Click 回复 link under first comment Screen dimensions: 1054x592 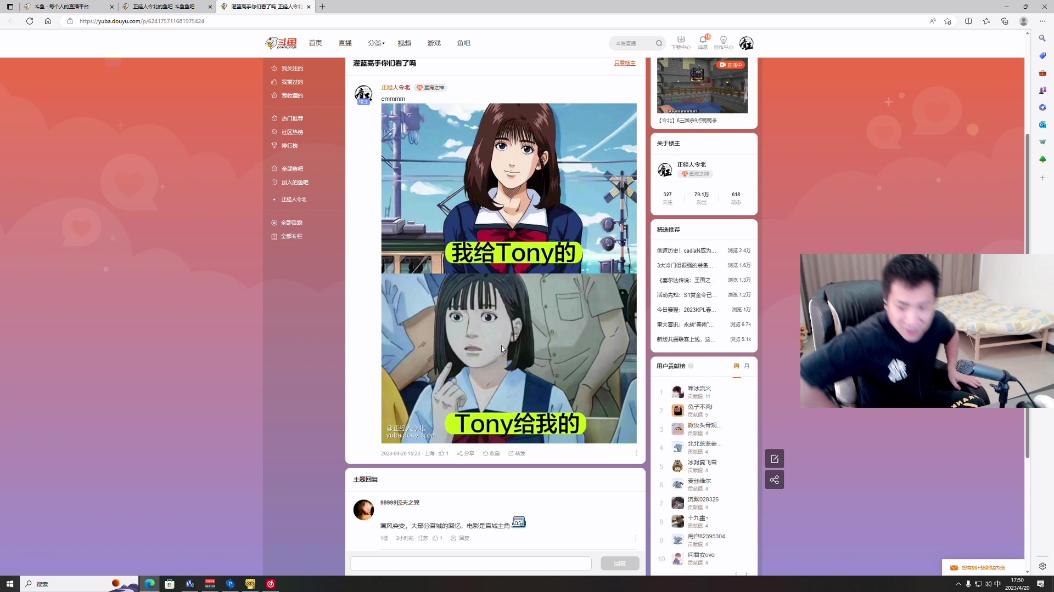(460, 538)
